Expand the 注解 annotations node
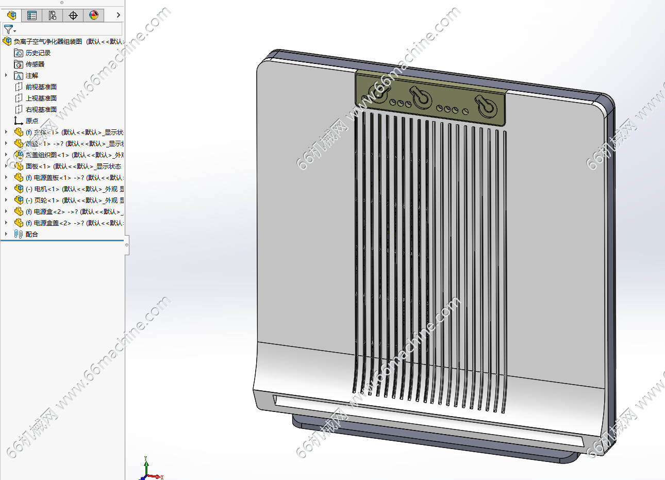 pos(6,76)
